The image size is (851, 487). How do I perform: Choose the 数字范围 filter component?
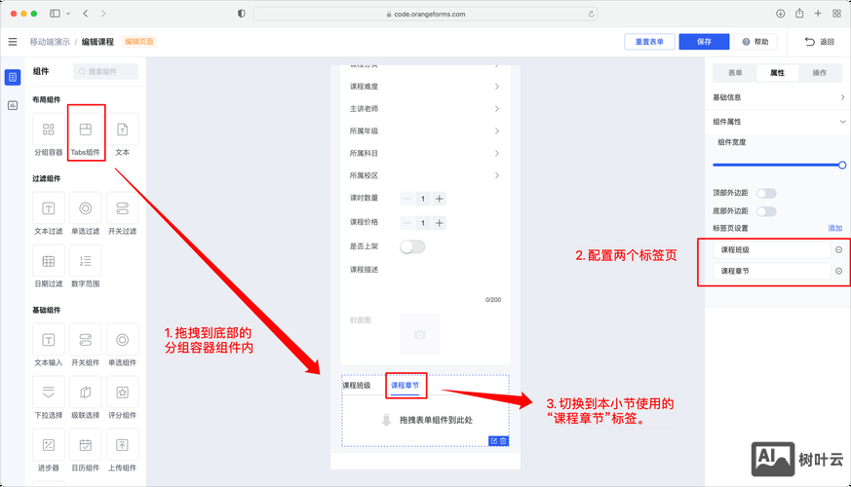85,266
